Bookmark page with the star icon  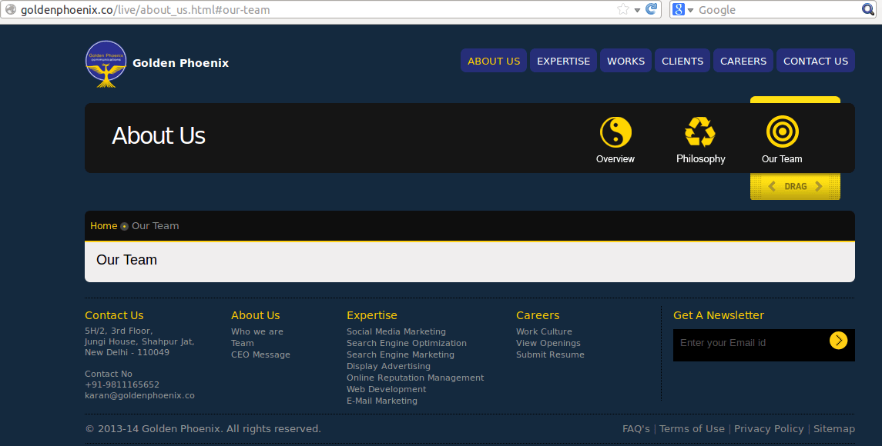[x=622, y=9]
